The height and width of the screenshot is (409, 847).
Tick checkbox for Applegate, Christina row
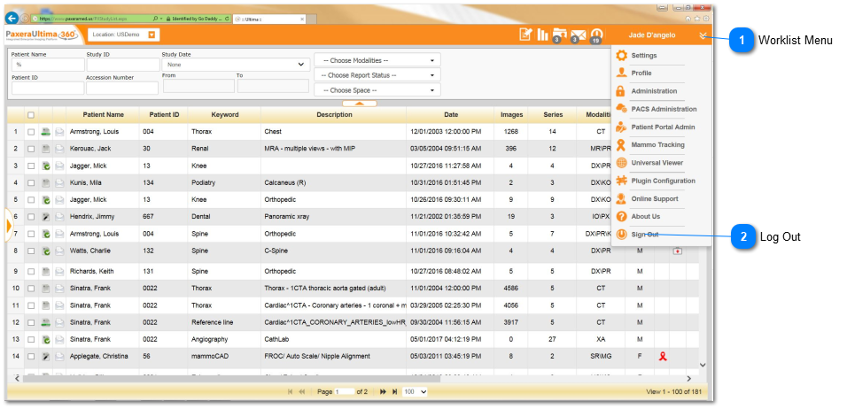pyautogui.click(x=31, y=356)
